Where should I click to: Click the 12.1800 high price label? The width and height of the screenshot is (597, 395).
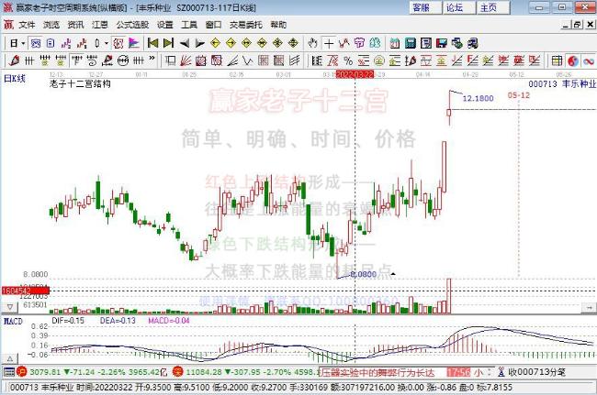[478, 98]
